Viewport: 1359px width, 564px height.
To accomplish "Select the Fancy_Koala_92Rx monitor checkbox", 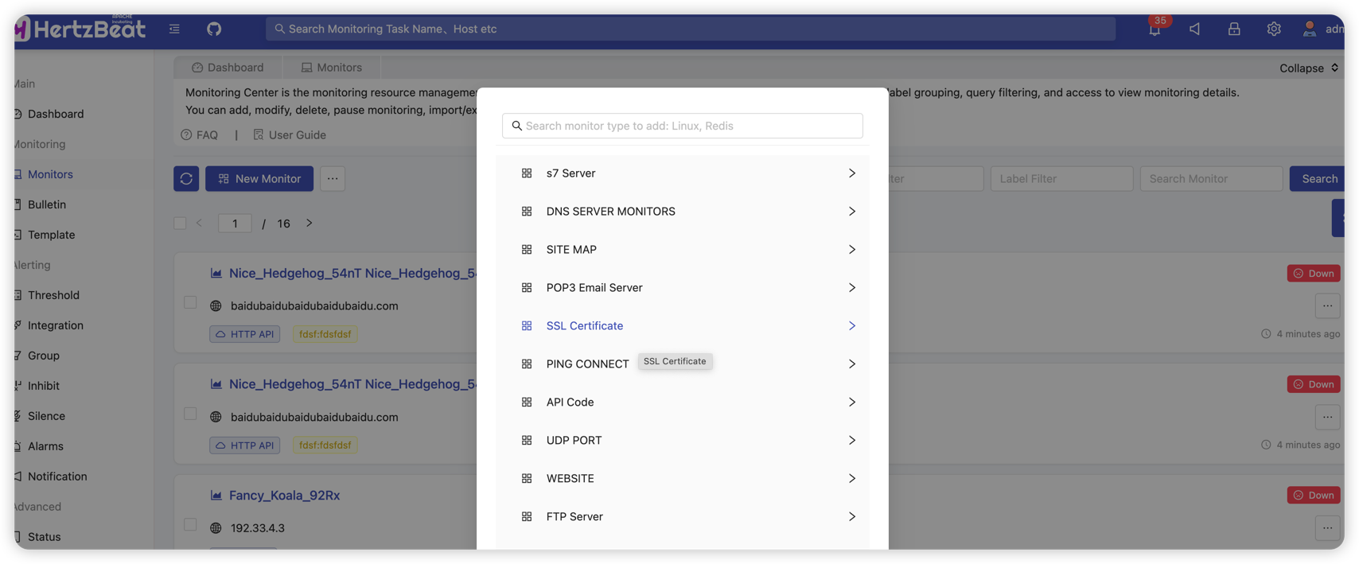I will tap(190, 525).
